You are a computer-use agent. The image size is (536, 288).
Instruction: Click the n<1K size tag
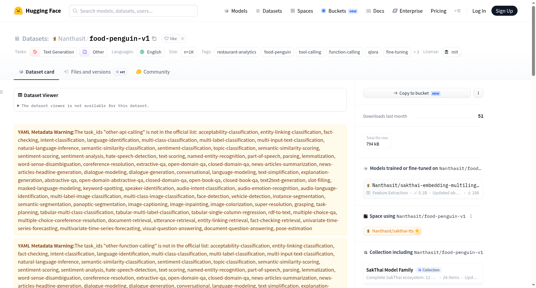[x=189, y=52]
